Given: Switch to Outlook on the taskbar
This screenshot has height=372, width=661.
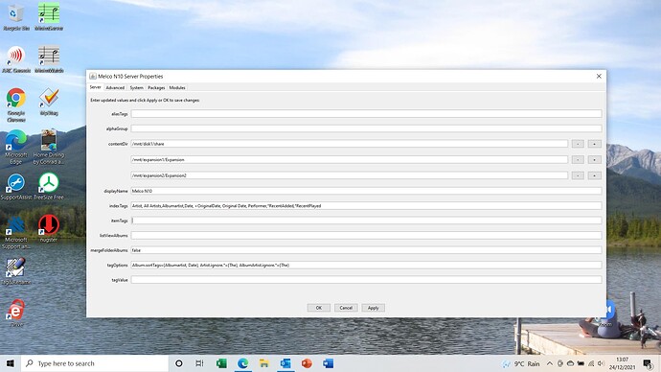Looking at the screenshot, I should pos(285,363).
